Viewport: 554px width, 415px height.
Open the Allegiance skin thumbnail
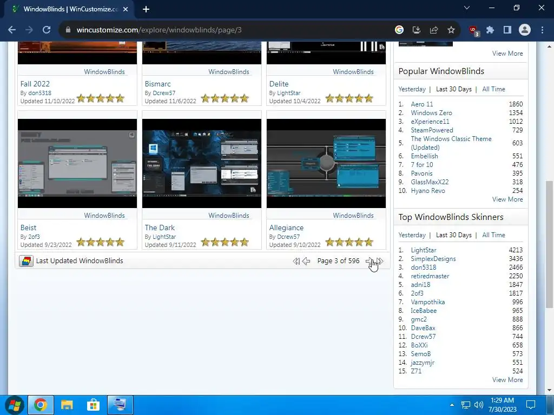326,163
